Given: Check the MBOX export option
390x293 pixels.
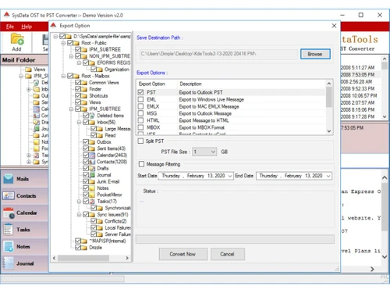Looking at the screenshot, I should click(x=140, y=127).
